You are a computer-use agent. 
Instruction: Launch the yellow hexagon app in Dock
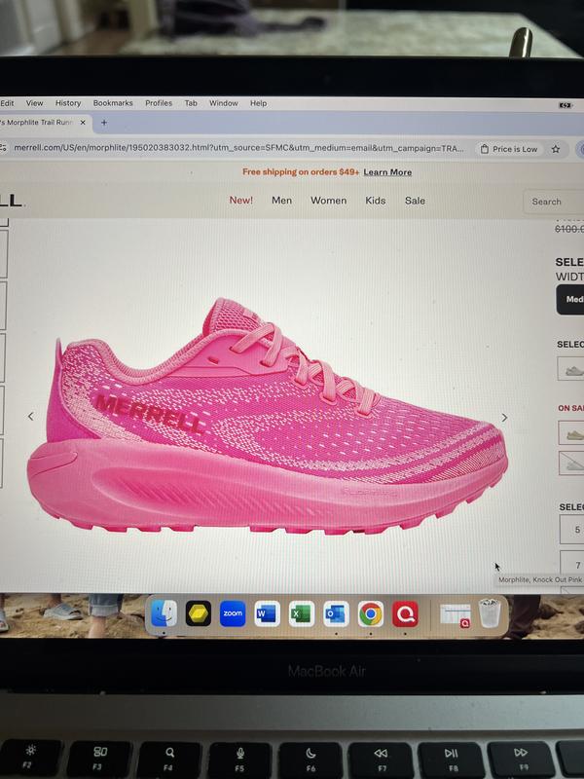(x=199, y=613)
